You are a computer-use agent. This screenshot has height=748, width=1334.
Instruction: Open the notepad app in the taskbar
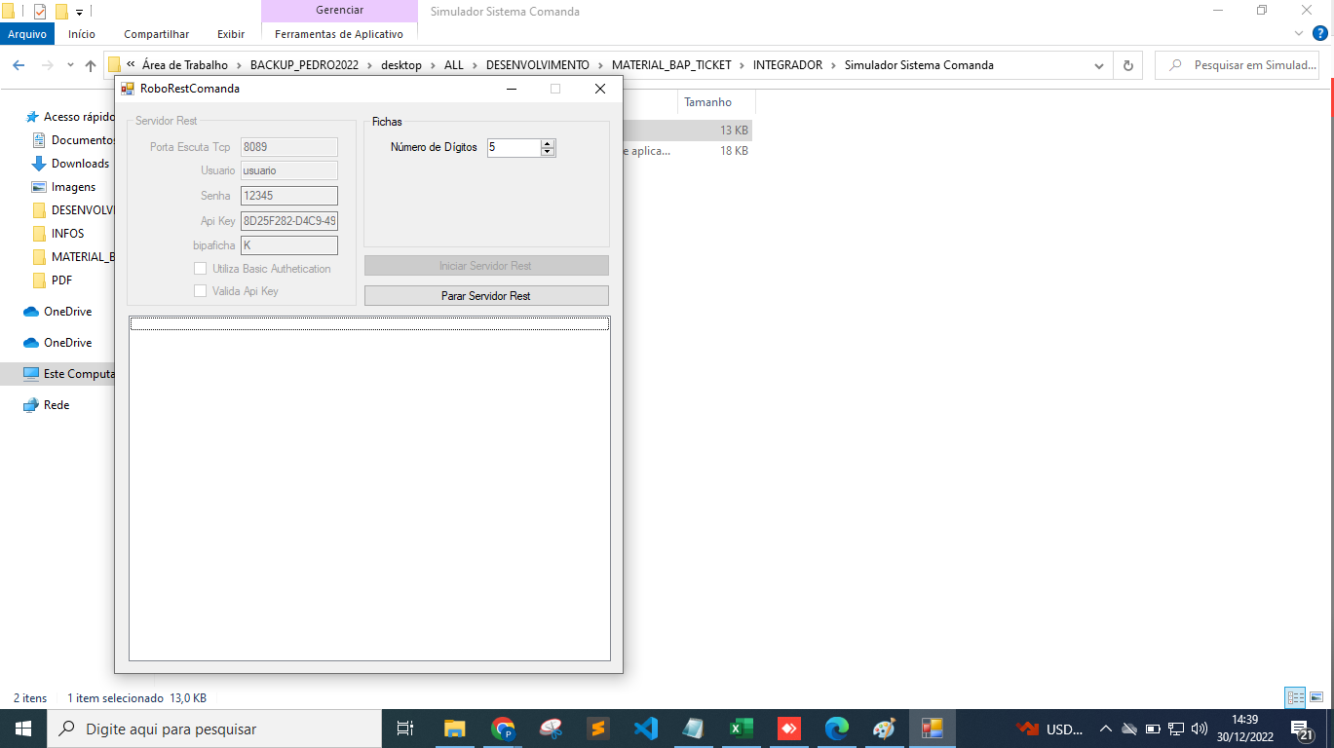[x=693, y=729]
